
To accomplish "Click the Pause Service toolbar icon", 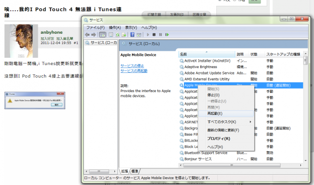I will point(160,35).
